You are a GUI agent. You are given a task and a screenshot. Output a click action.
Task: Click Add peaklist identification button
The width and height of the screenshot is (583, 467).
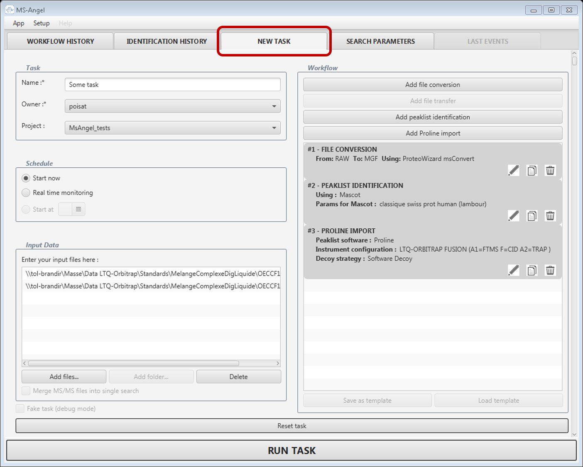coord(433,117)
